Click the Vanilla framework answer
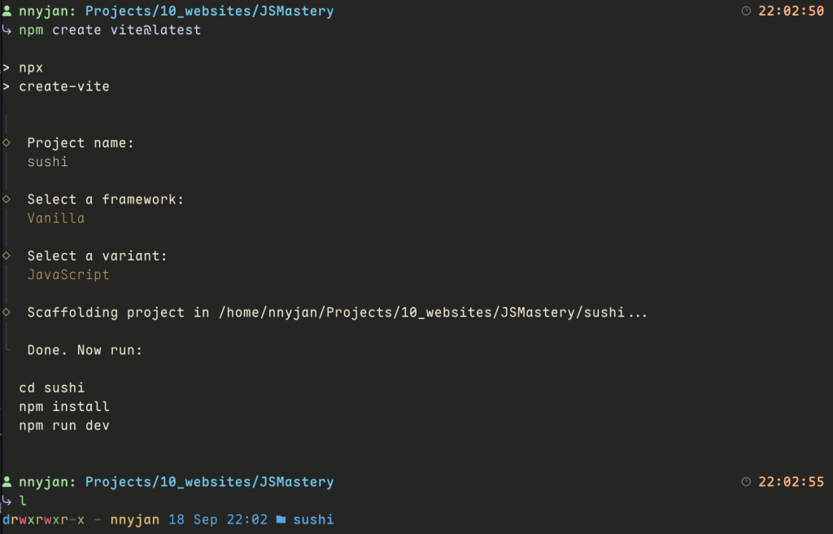The height and width of the screenshot is (534, 833). (x=55, y=218)
